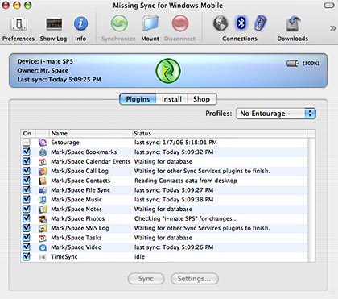This screenshot has height=299, width=338.
Task: Click the Mark/Space Photos icon
Action: (43, 218)
